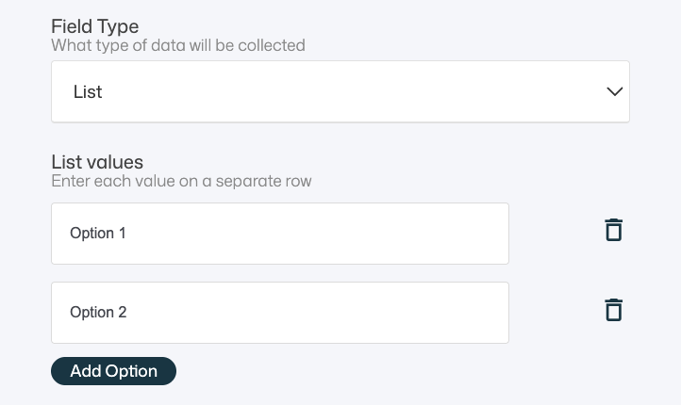Remove the second list row via trash icon
Screen dimensions: 681x405
[613, 310]
